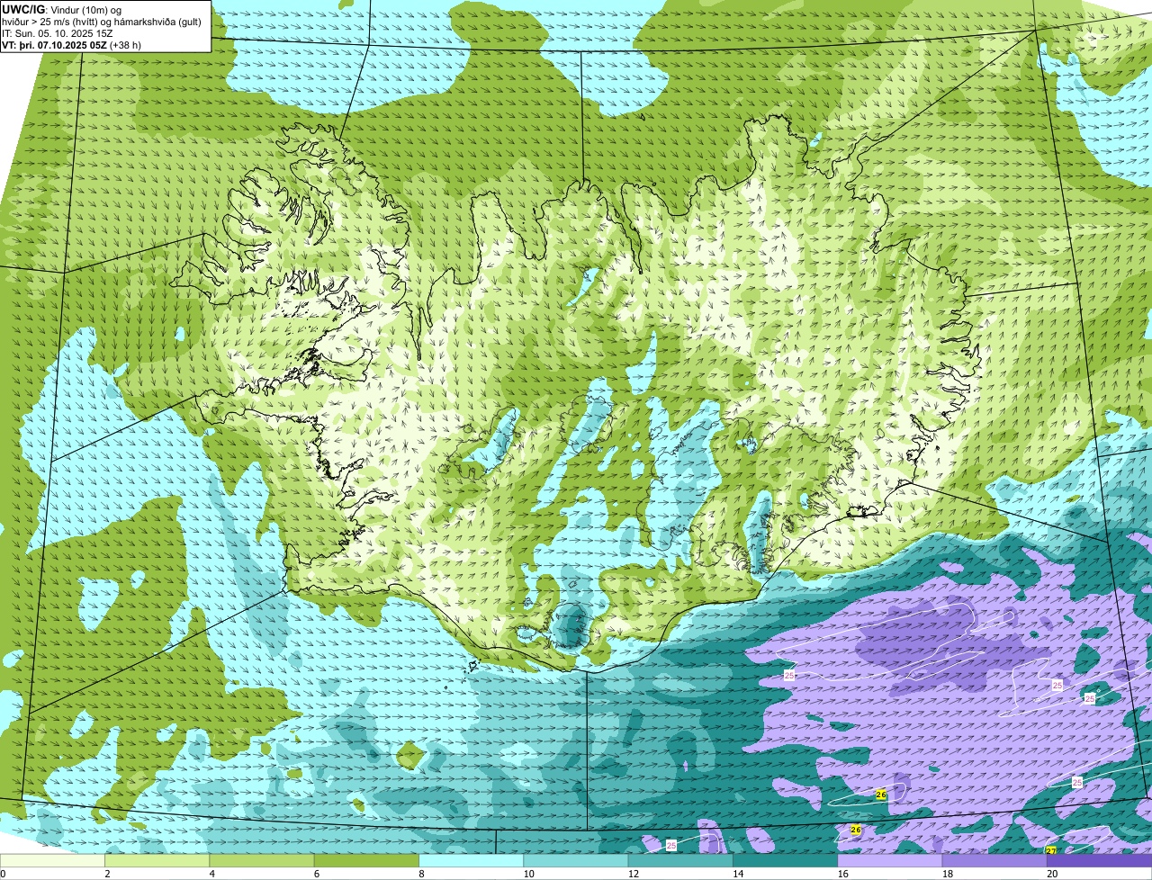Select the light cyan 8–10 legend swatch
The height and width of the screenshot is (880, 1152).
tap(472, 861)
